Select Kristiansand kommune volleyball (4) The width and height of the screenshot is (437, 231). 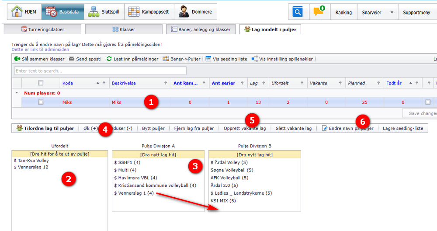point(155,185)
